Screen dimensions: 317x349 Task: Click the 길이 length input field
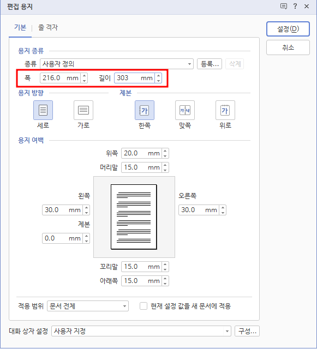[134, 78]
